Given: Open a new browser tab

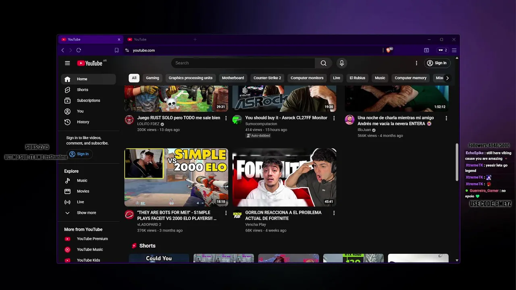Looking at the screenshot, I should click(x=195, y=39).
